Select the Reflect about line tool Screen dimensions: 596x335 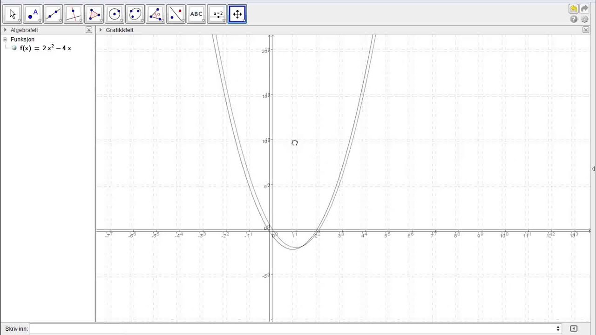click(x=176, y=14)
